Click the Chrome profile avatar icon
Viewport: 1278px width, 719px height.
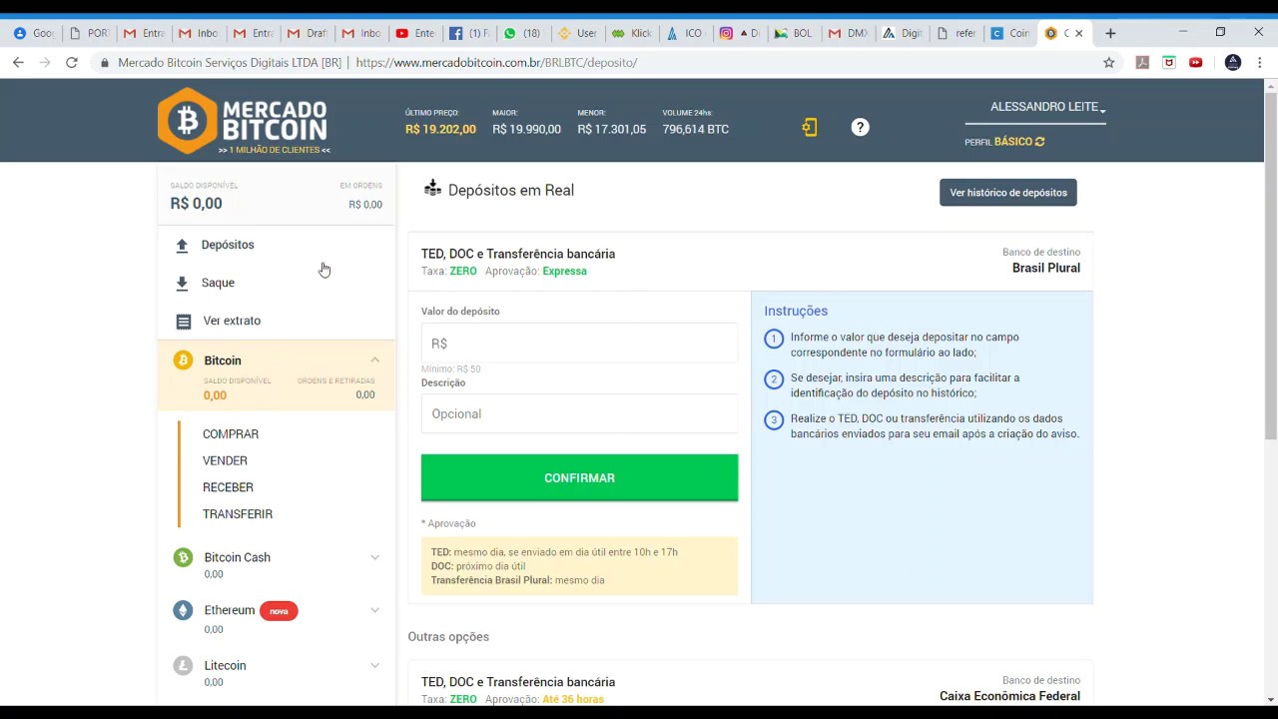tap(1233, 62)
